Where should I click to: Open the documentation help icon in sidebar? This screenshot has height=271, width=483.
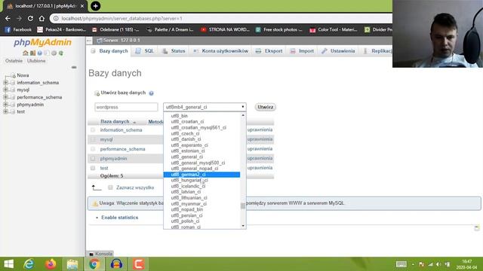point(40,53)
